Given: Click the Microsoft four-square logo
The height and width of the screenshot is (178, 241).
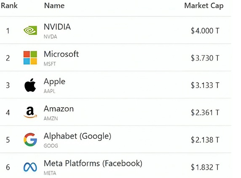Looking at the screenshot, I should (30, 58).
